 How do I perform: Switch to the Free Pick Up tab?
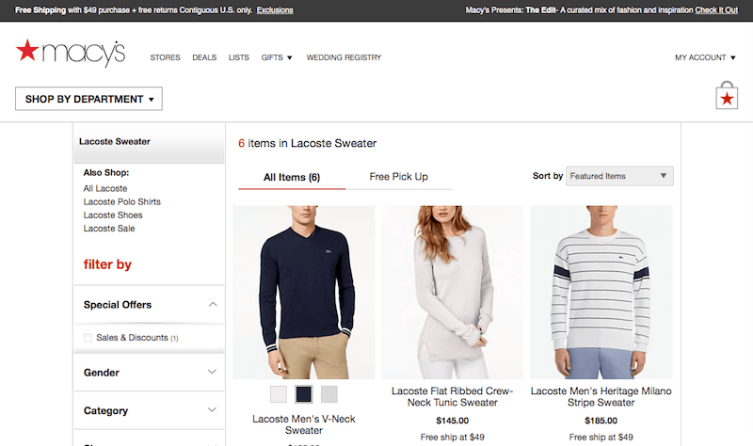[x=398, y=177]
